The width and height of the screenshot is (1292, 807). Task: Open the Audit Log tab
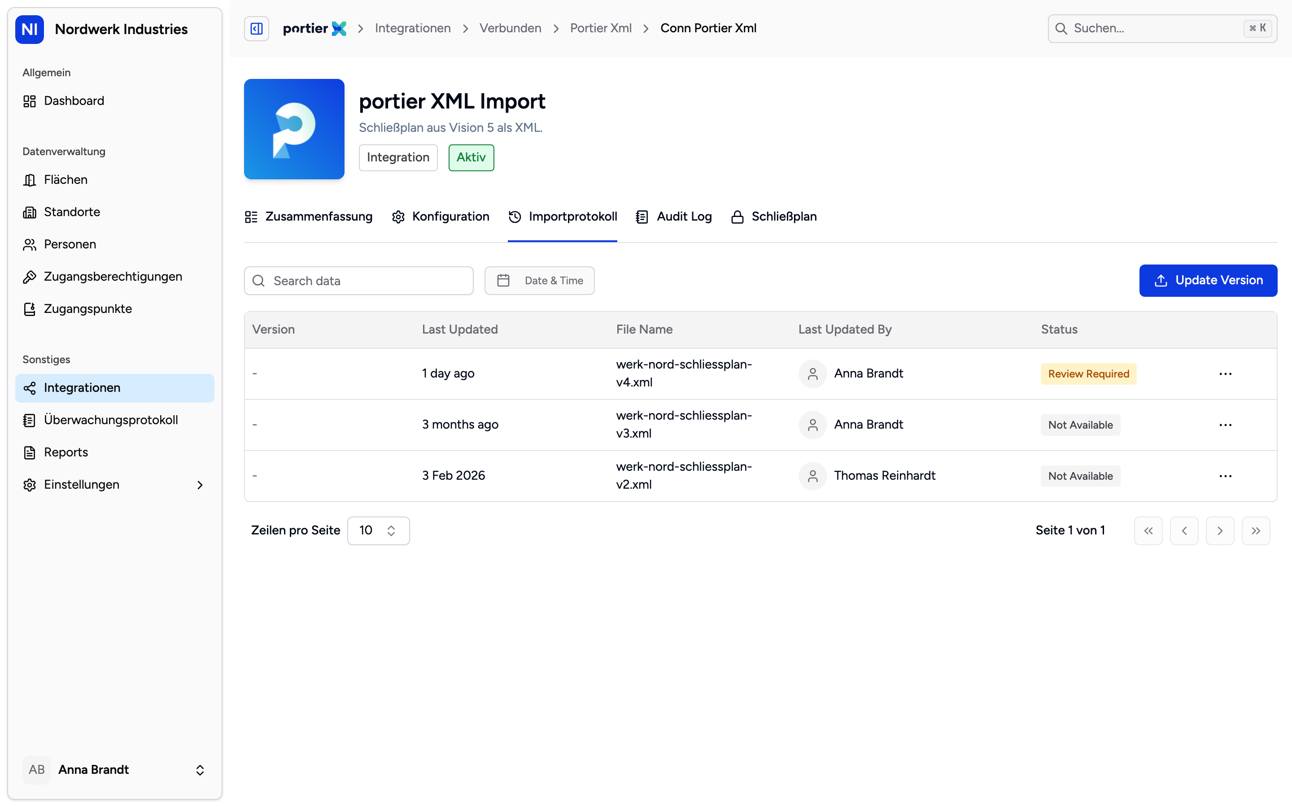pyautogui.click(x=674, y=217)
